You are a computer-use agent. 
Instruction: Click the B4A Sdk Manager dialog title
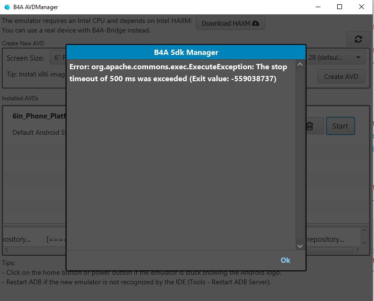186,52
